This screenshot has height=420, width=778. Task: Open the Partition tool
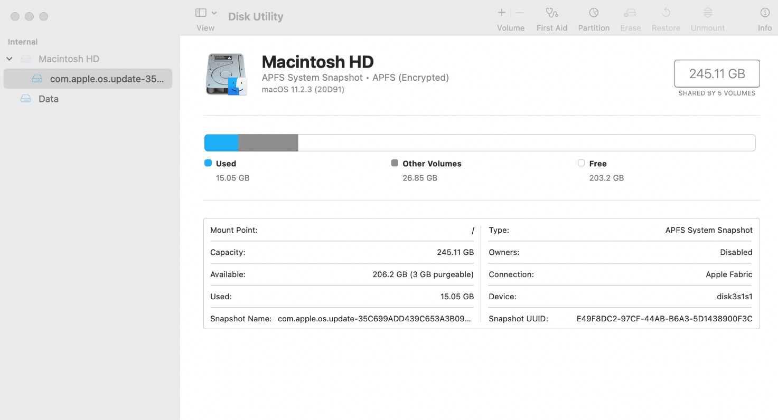coord(594,18)
